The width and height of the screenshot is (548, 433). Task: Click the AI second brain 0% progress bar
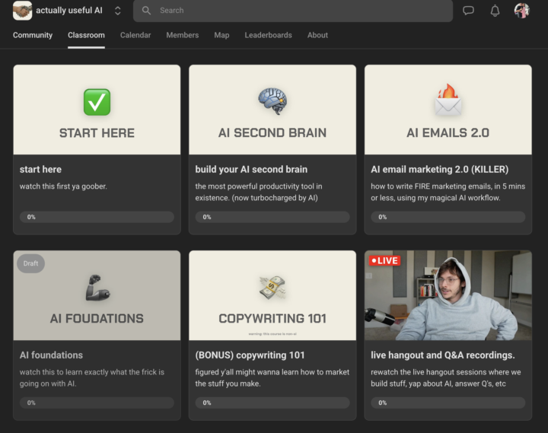[272, 217]
